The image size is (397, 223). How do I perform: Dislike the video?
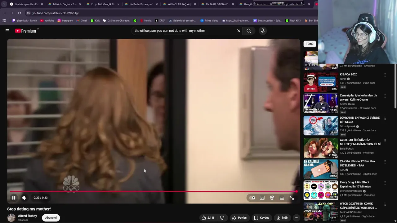pos(222,218)
